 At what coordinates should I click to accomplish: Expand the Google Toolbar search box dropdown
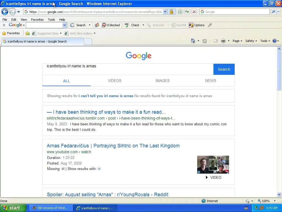[x=64, y=25]
